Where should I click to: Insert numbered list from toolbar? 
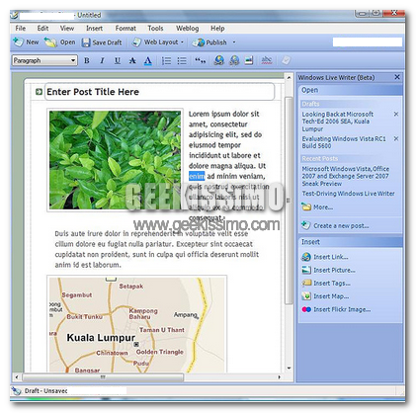tap(166, 60)
